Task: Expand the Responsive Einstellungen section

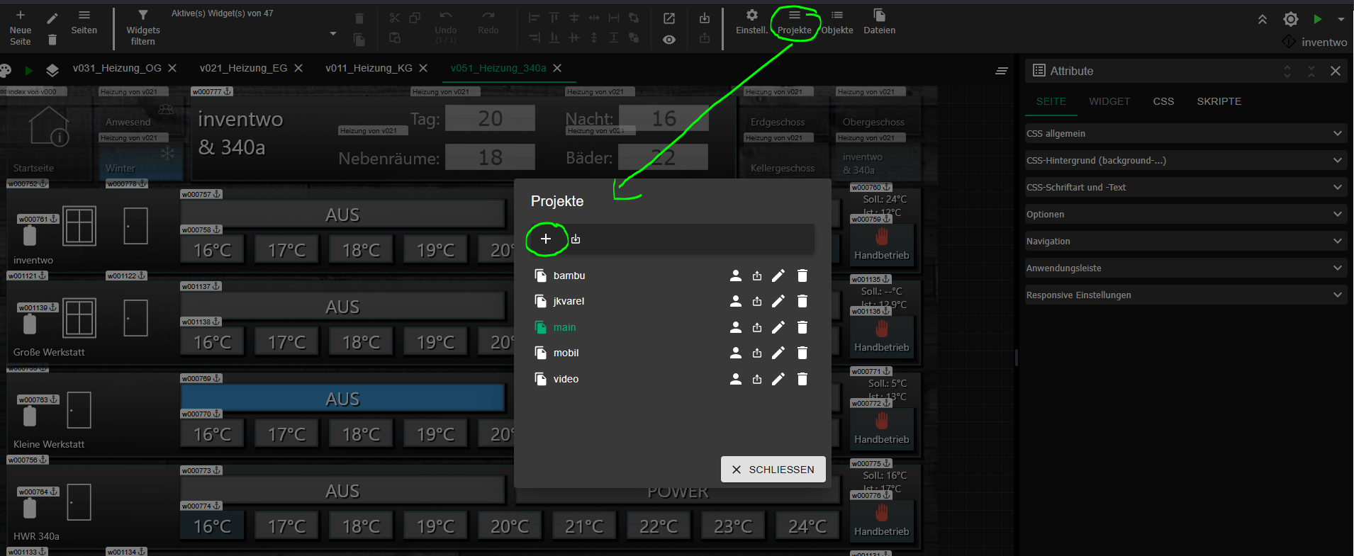Action: 1185,295
